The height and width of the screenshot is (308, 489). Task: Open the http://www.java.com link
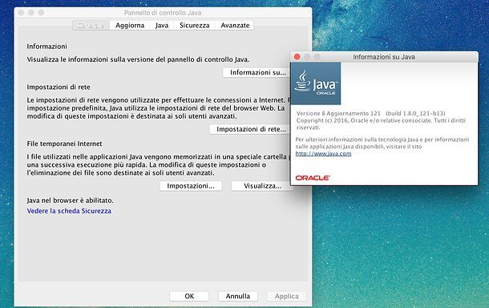click(x=323, y=153)
